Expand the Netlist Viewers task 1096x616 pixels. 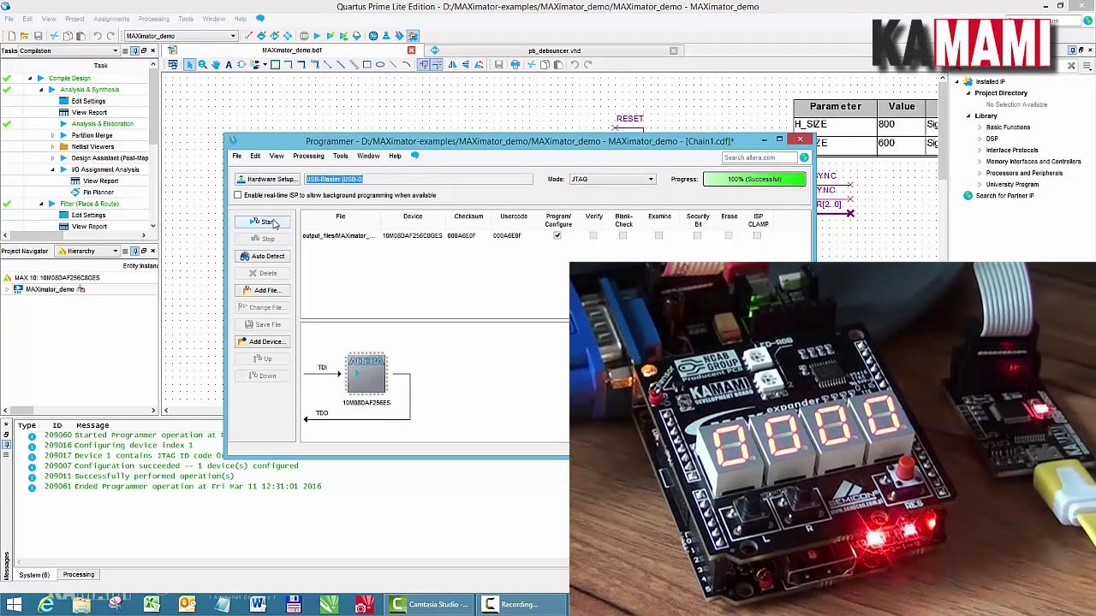(52, 146)
